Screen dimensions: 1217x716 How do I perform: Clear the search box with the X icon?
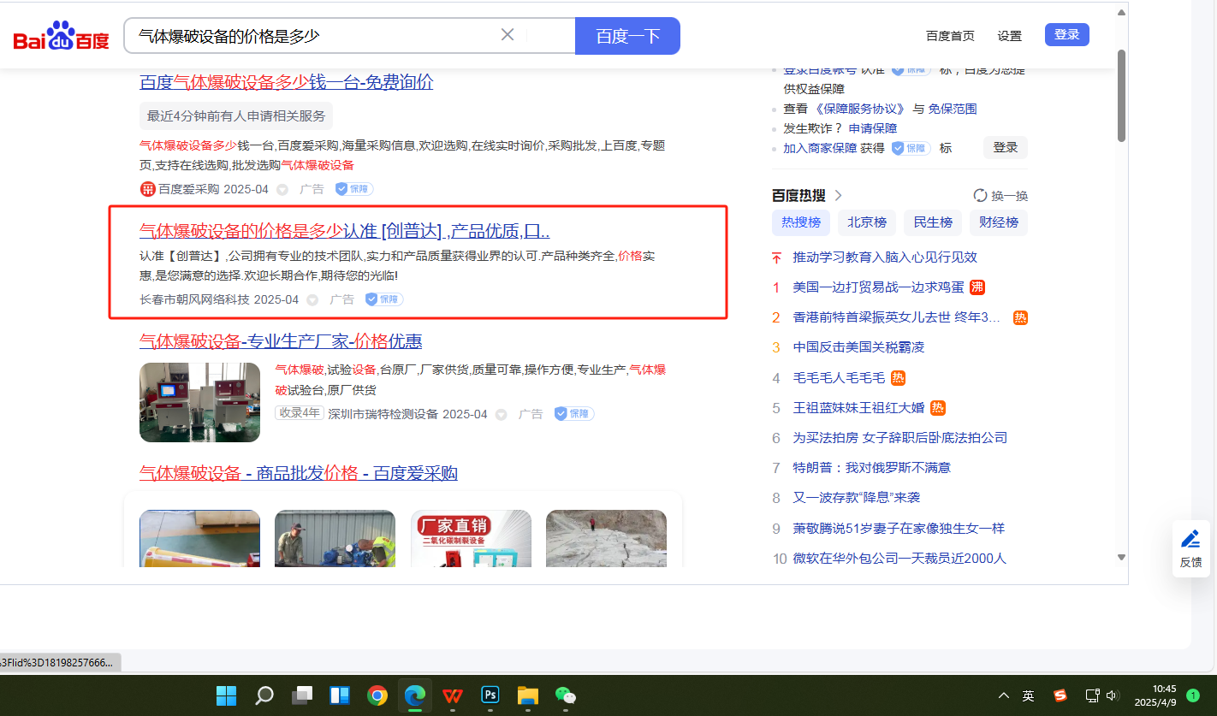(508, 35)
